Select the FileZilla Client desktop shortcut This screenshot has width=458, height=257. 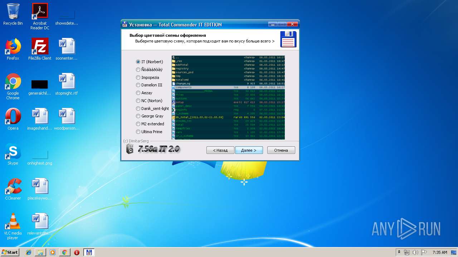(x=40, y=49)
